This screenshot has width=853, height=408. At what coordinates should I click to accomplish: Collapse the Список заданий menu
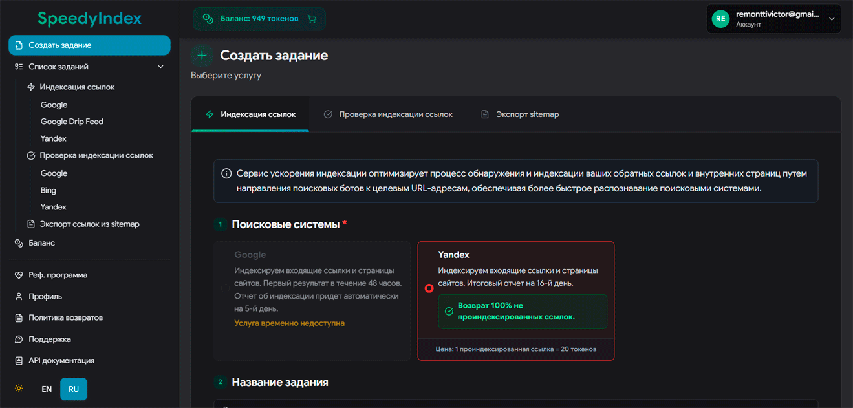click(x=160, y=66)
